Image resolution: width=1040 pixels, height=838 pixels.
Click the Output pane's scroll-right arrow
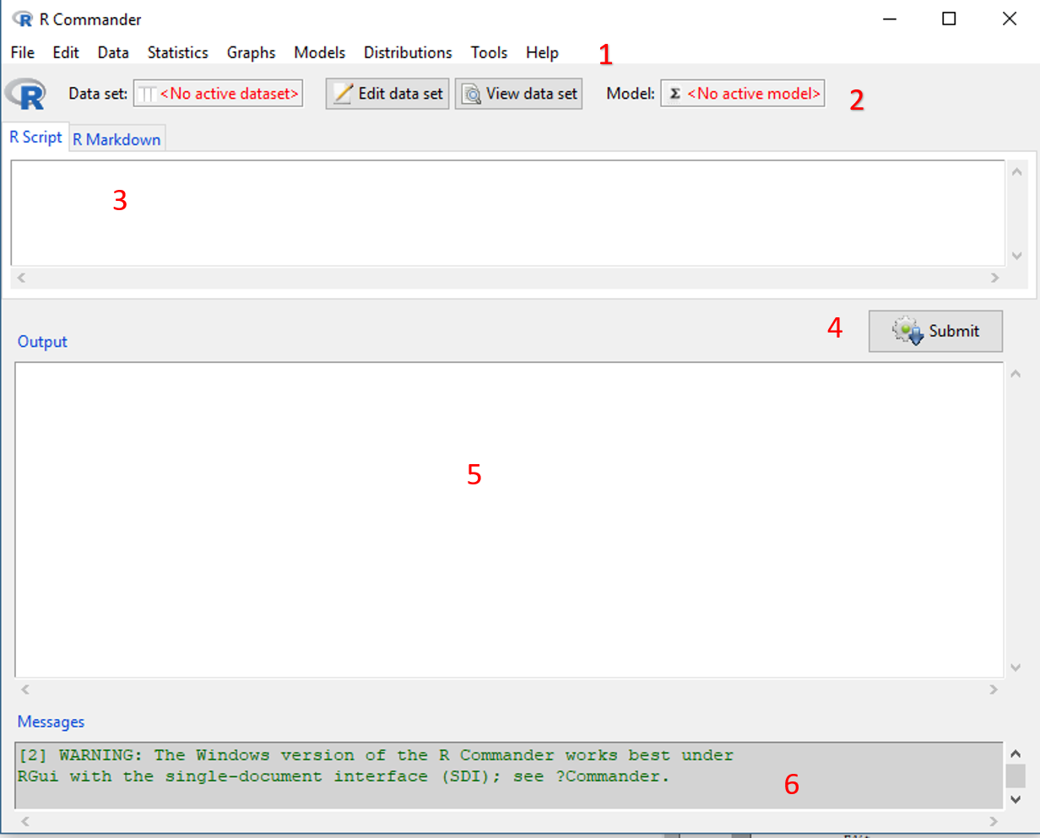(994, 689)
